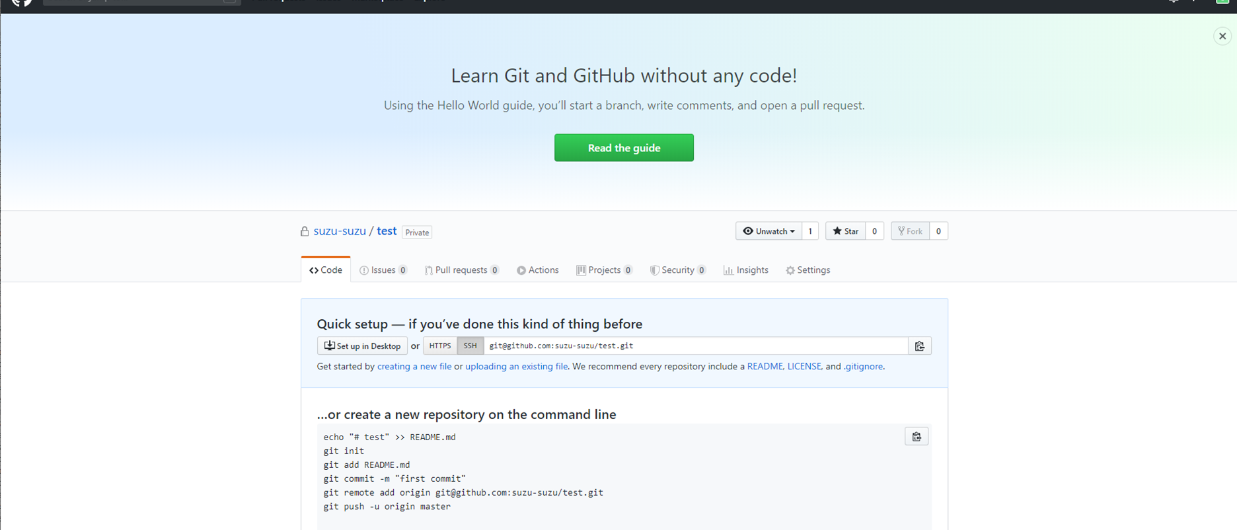Click Set up in Desktop button
1237x530 pixels.
(362, 346)
